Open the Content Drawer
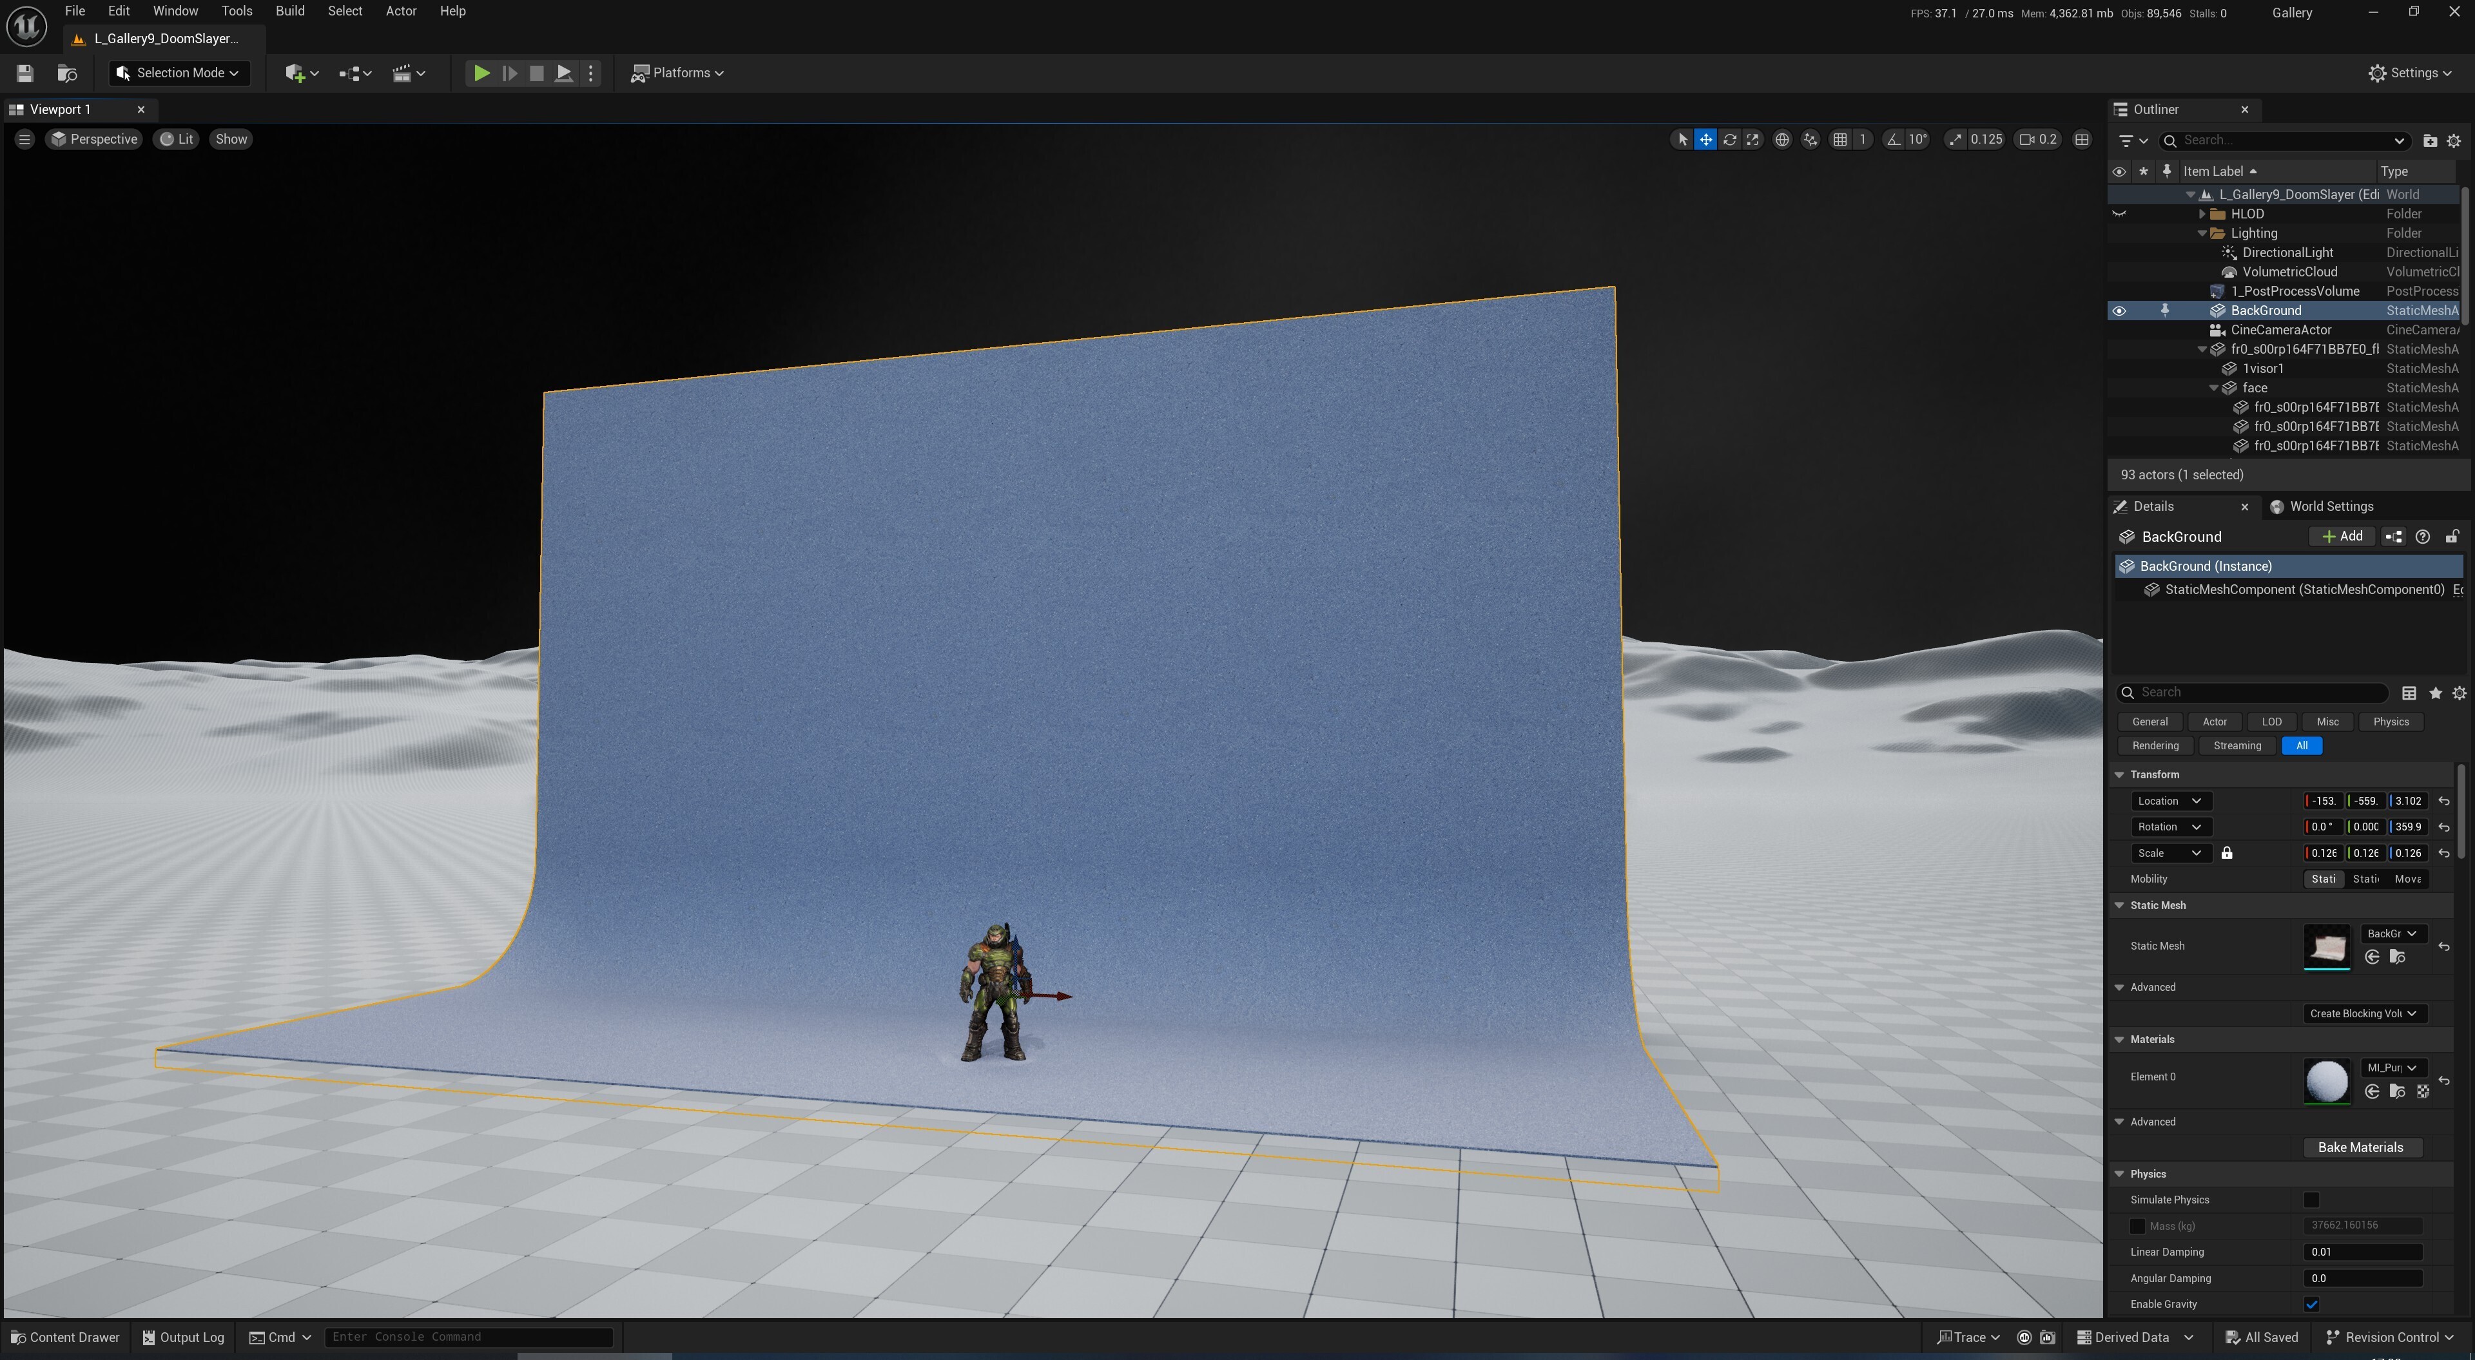 tap(64, 1337)
